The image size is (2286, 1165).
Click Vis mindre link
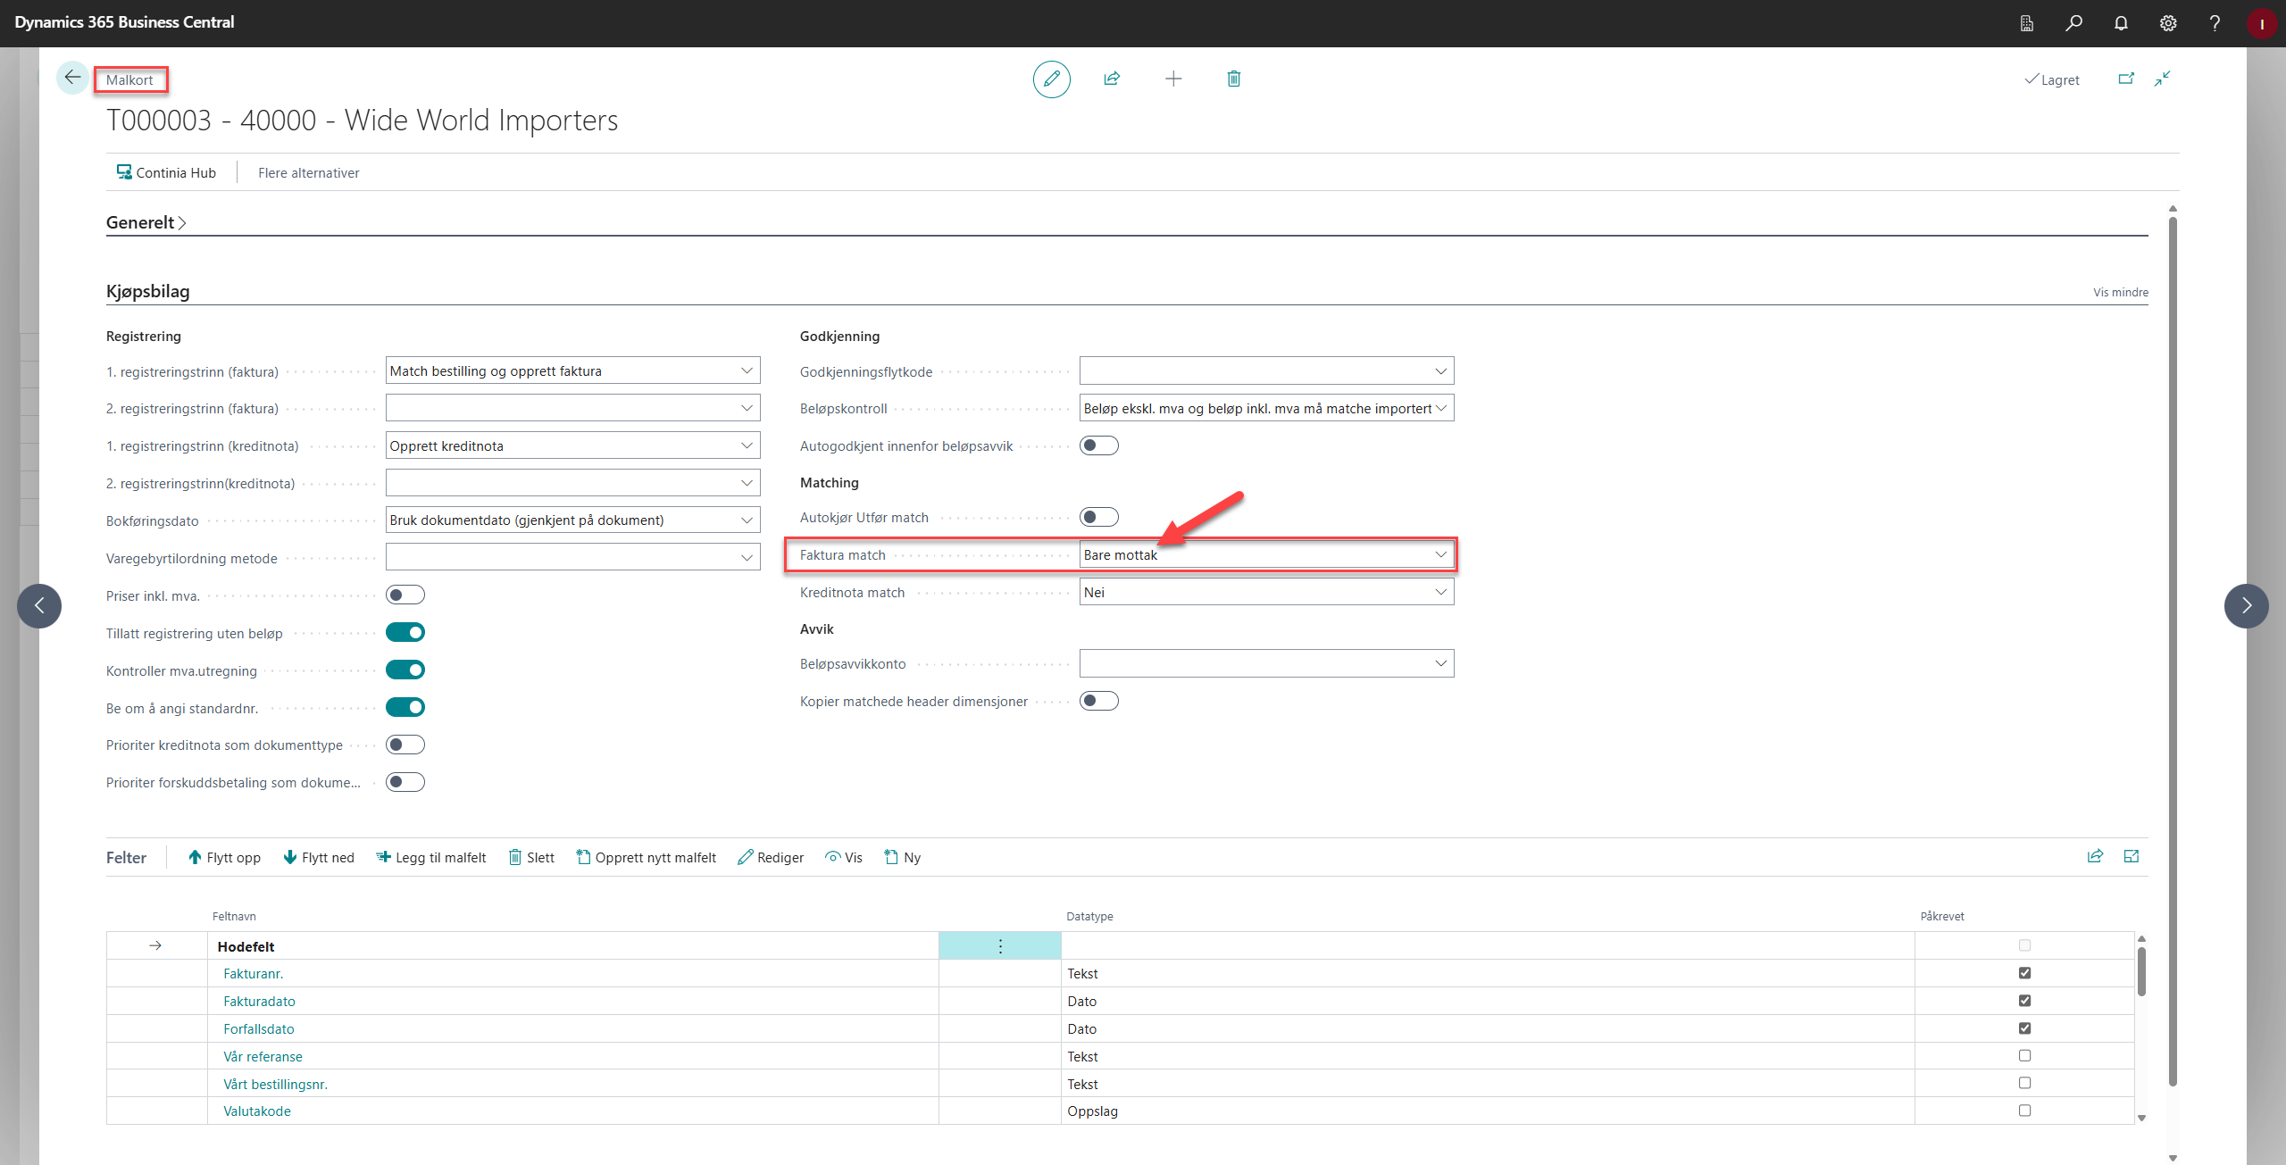[x=2120, y=292]
